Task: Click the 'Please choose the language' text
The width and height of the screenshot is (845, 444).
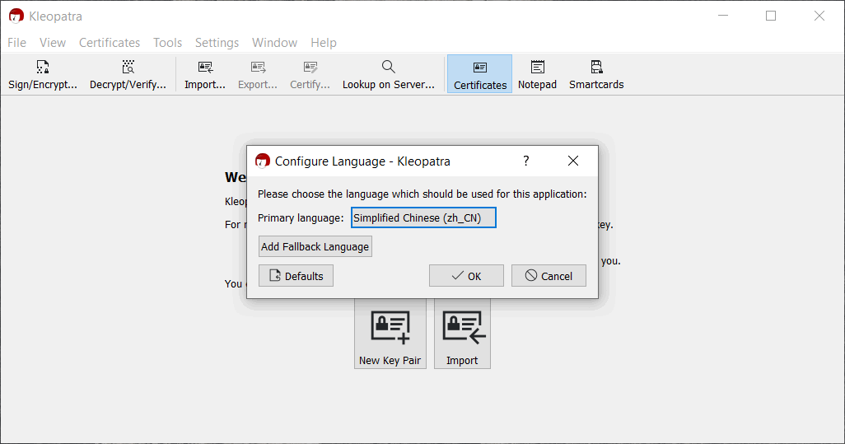Action: pos(422,194)
